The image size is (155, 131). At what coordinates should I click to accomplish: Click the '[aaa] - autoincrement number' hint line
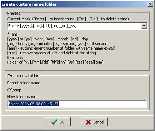[61, 48]
